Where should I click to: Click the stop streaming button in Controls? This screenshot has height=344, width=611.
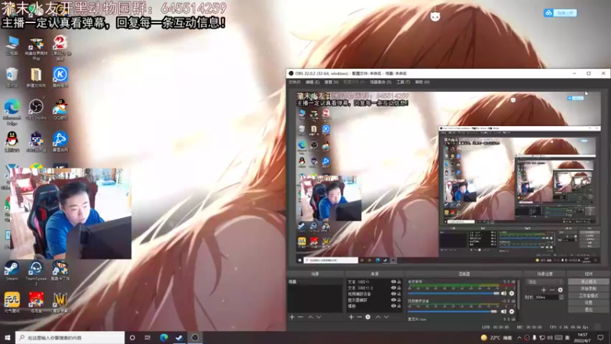tap(588, 281)
